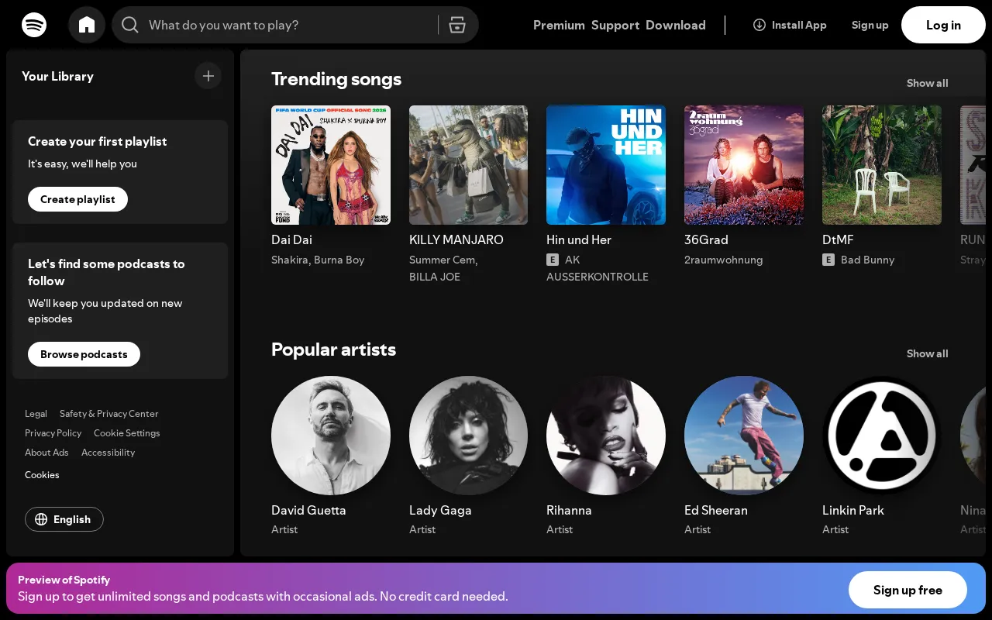Click the 'Hin und Her' song title
This screenshot has height=620, width=992.
click(x=579, y=239)
